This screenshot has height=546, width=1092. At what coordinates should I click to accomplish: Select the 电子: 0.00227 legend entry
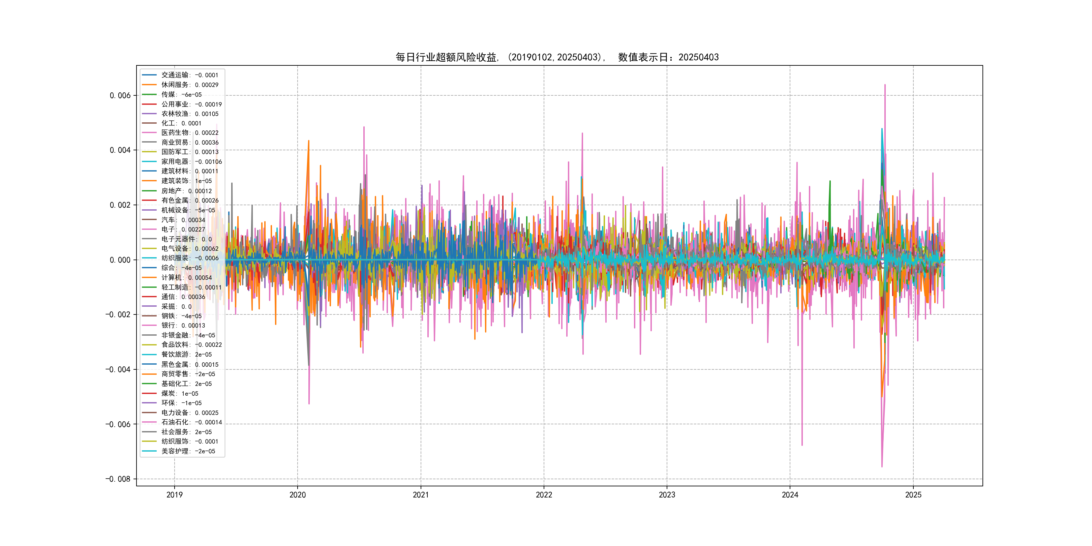[183, 229]
